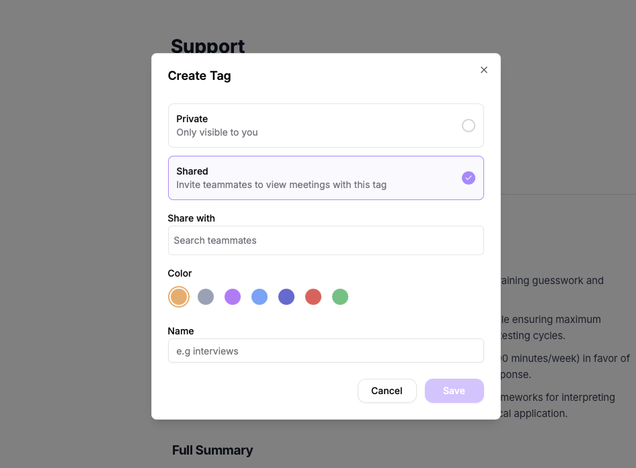Click the Share with label

click(x=192, y=218)
